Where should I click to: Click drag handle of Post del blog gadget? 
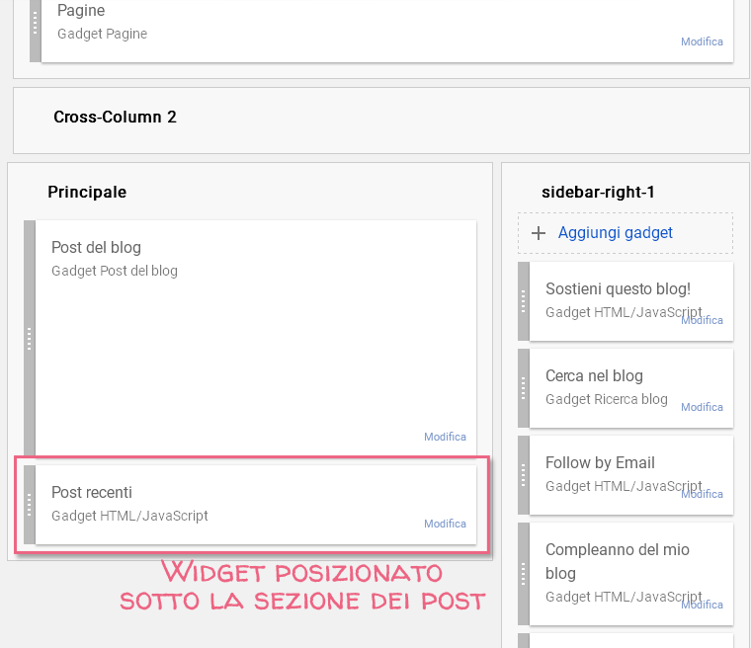pyautogui.click(x=30, y=338)
